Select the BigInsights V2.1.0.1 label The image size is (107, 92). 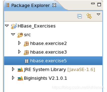(46, 78)
